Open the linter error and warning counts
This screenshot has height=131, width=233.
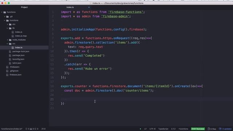(x=32, y=129)
